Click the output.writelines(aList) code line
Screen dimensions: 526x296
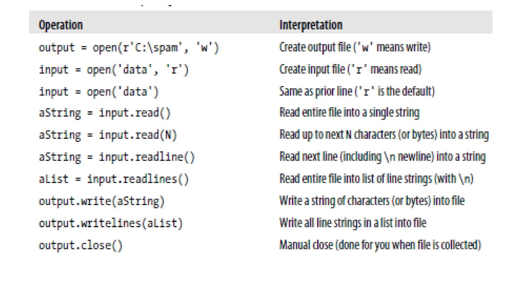point(111,223)
